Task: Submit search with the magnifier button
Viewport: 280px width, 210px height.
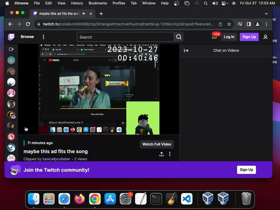Action: pos(179,37)
